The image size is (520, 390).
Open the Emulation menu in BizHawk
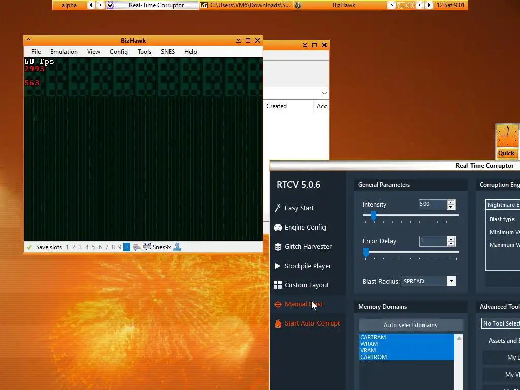pyautogui.click(x=64, y=52)
